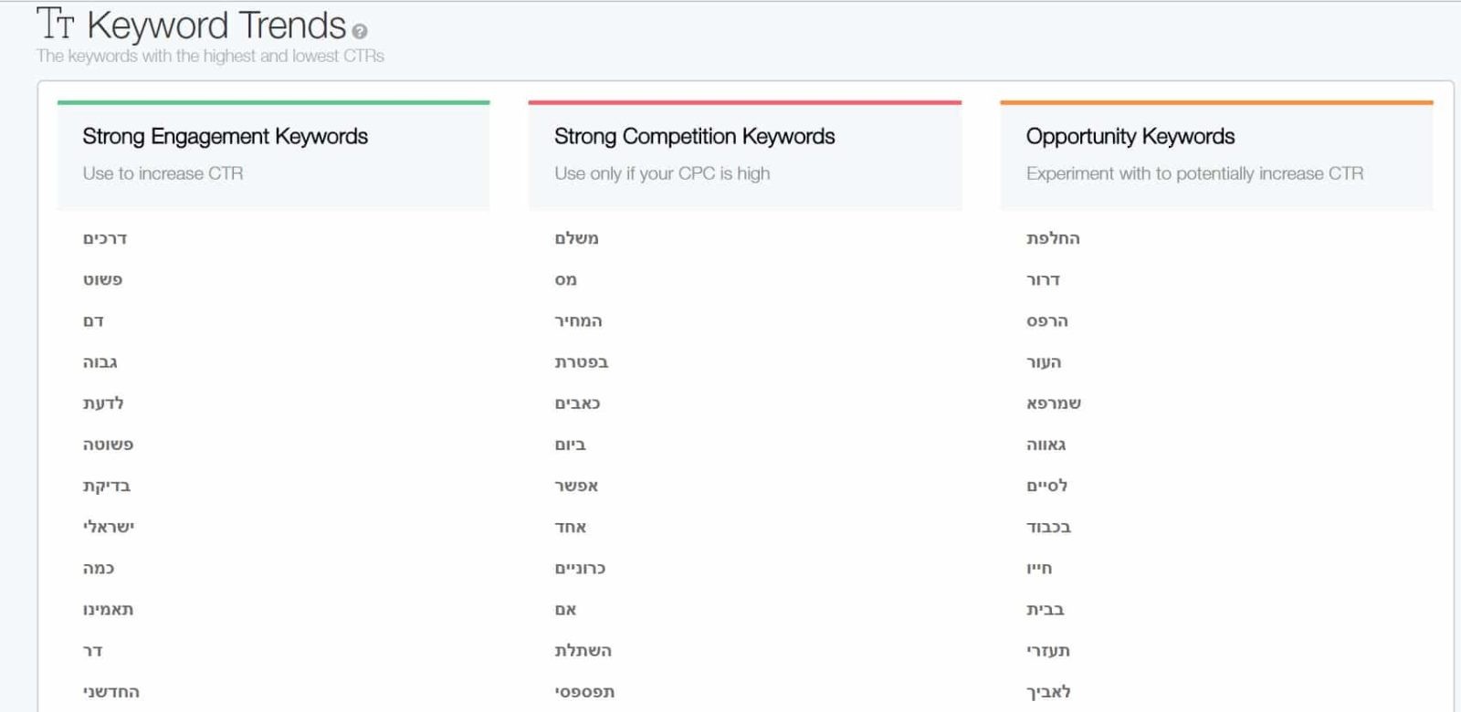Click the keyword השתלת in competition list
Image resolution: width=1461 pixels, height=712 pixels.
583,651
